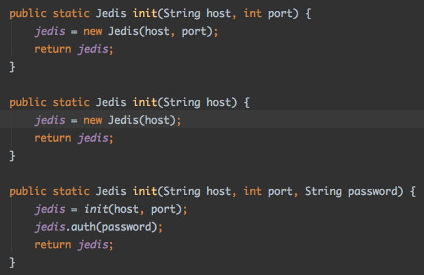Click 'password' argument inside the auth call
The image size is (424, 275).
point(127,228)
